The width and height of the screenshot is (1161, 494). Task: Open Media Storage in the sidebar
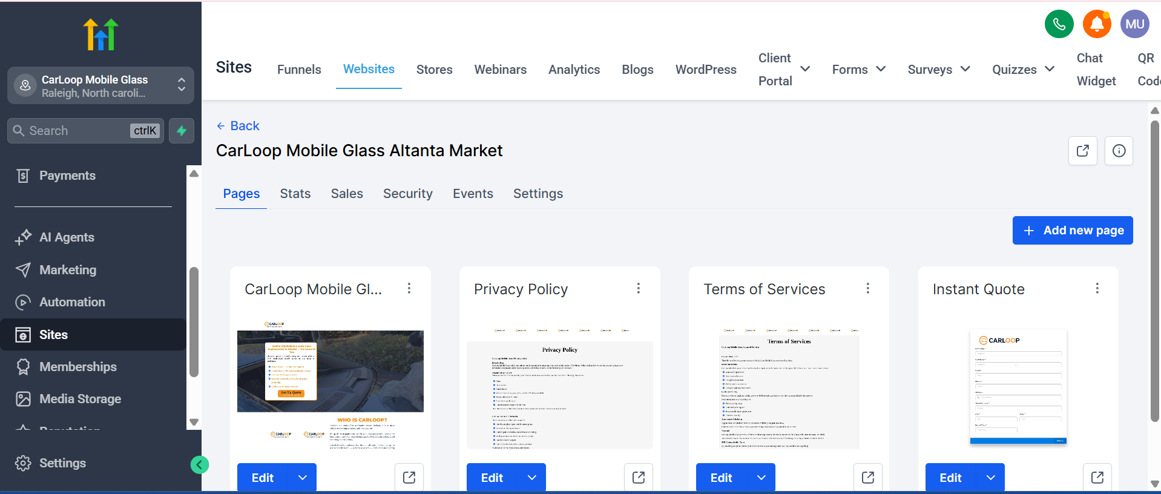80,399
